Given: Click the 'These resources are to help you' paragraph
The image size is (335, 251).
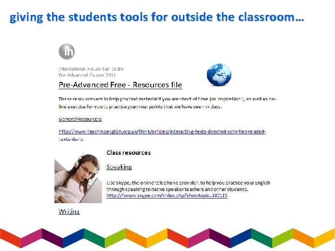Looking at the screenshot, I should pos(167,103).
